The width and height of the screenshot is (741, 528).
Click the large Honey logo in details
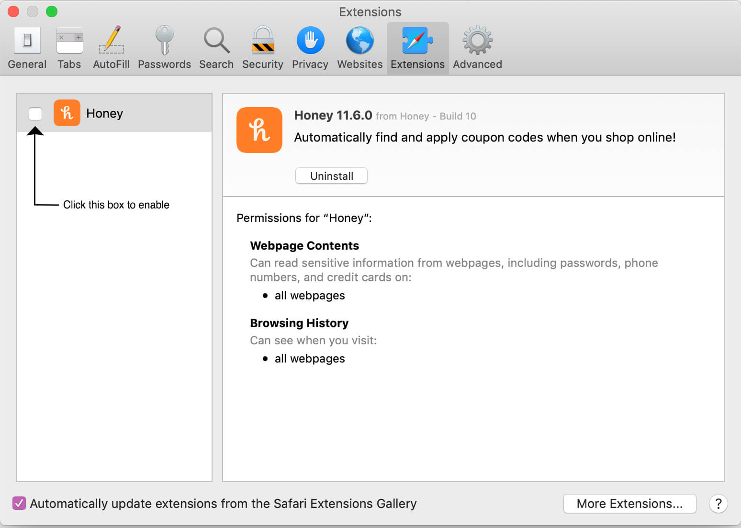click(x=259, y=130)
